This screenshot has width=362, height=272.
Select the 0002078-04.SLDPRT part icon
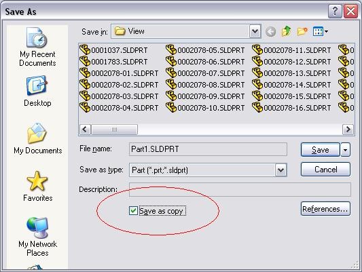tap(85, 107)
